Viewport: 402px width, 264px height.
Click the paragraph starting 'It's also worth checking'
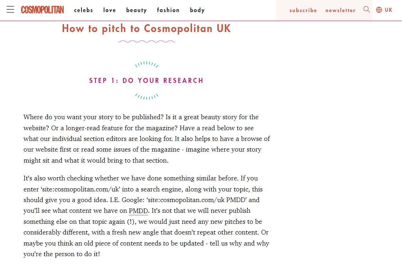(146, 216)
